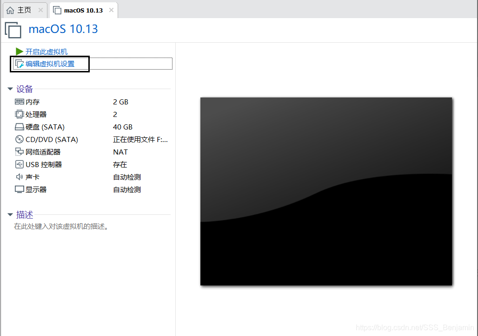Viewport: 478px width, 336px height.
Task: Click the VM icon on macOS 10.13 tab
Action: 57,10
